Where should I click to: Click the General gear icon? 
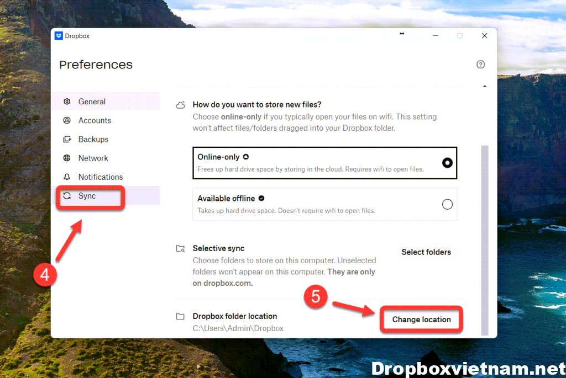[67, 102]
